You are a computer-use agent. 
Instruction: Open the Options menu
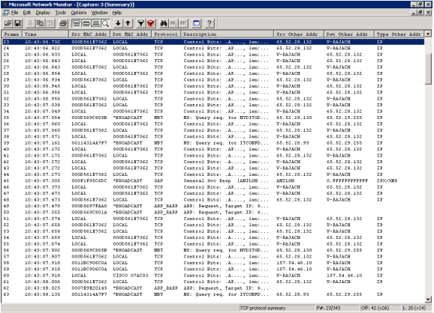(79, 13)
